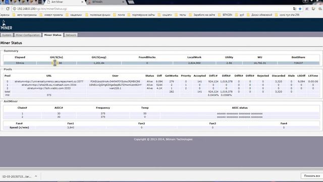Open the BITKOIN bookmark folder
This screenshot has height=182, width=323.
(x=225, y=15)
